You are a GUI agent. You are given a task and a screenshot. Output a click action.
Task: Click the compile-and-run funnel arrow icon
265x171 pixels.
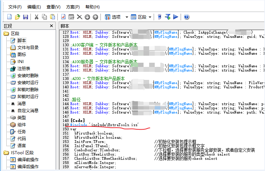[168, 17]
